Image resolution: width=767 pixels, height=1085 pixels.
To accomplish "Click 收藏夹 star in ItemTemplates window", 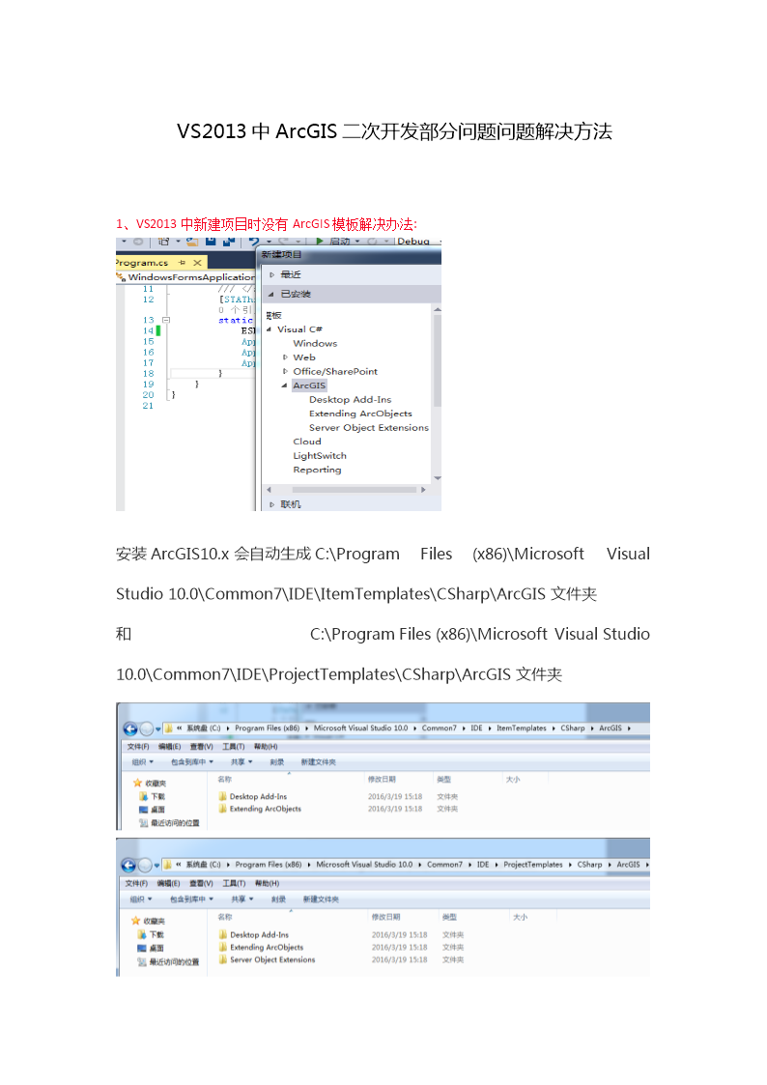I will point(137,783).
